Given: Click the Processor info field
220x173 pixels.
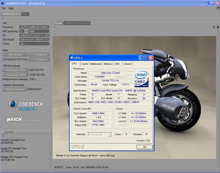Looking at the screenshot, I should pyautogui.click(x=34, y=27).
